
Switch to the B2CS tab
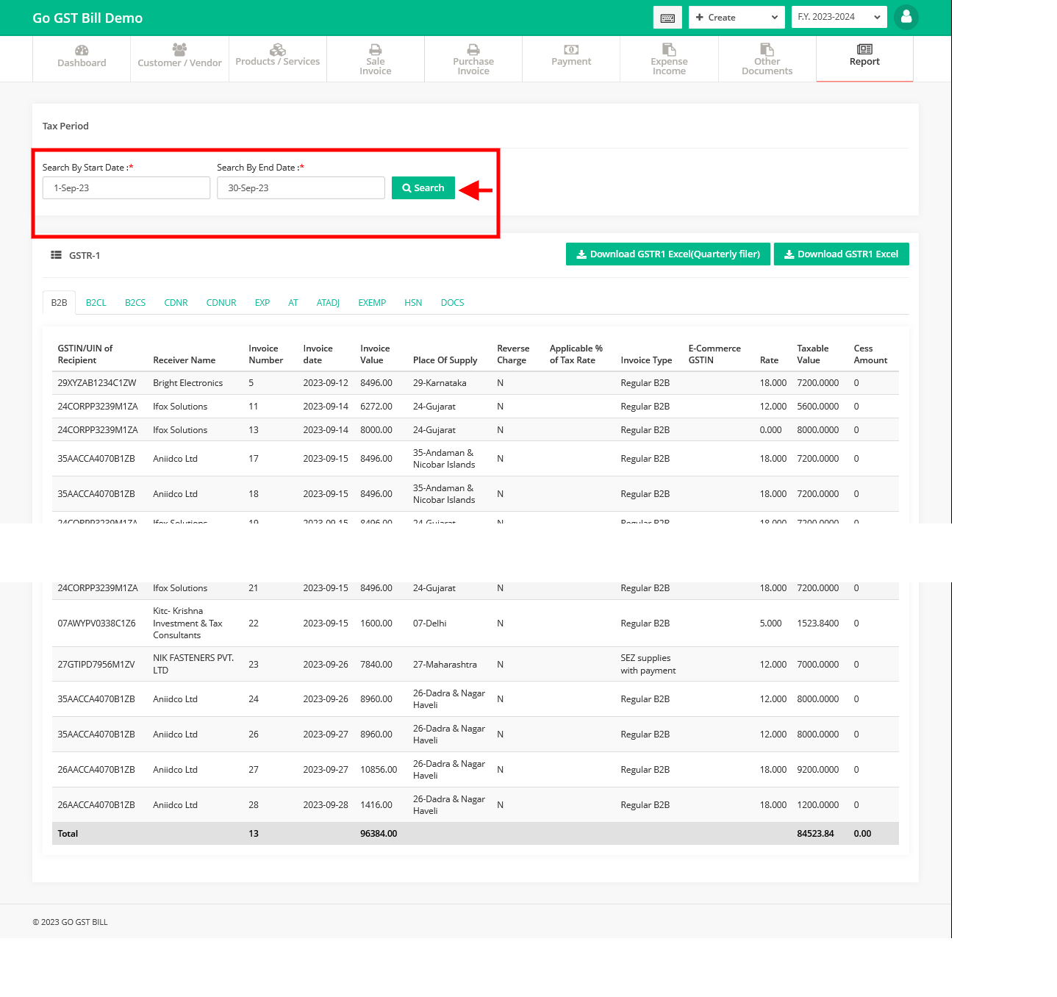coord(135,302)
